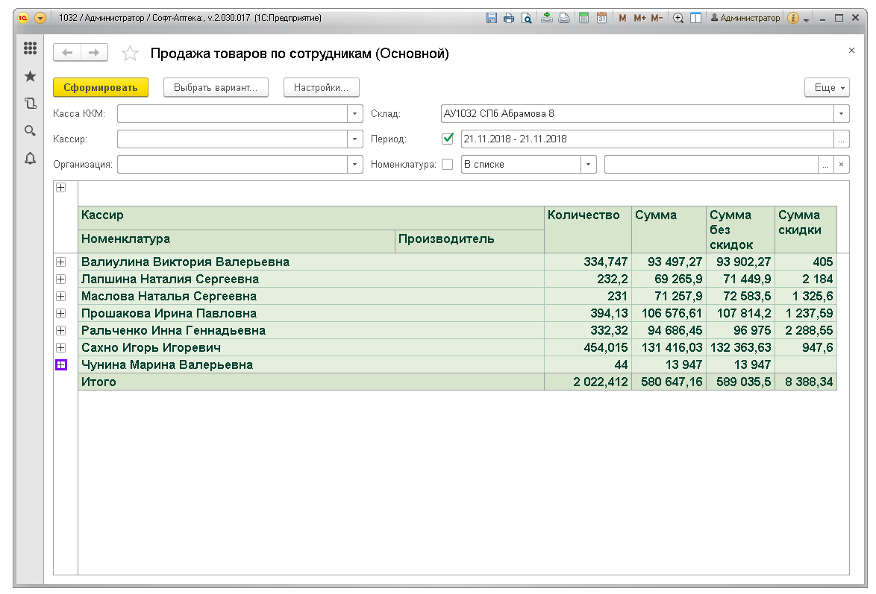Open the Касса ККМ dropdown

tap(355, 114)
